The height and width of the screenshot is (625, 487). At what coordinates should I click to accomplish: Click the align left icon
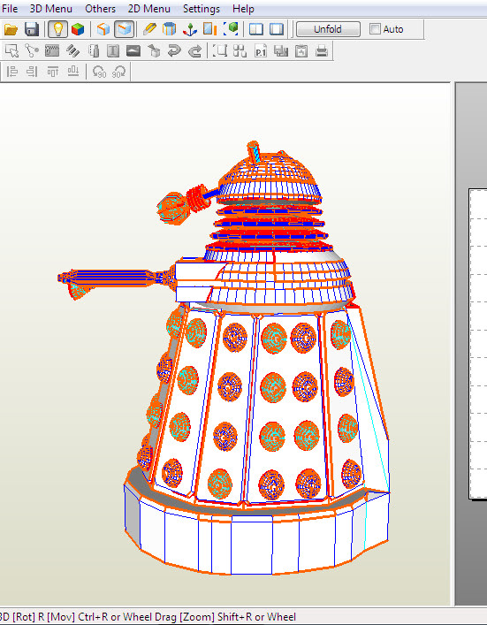(x=12, y=72)
